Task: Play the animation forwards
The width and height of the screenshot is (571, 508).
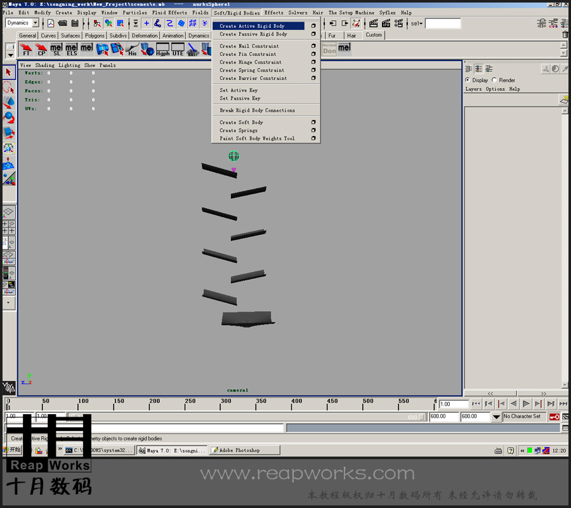Action: [526, 404]
